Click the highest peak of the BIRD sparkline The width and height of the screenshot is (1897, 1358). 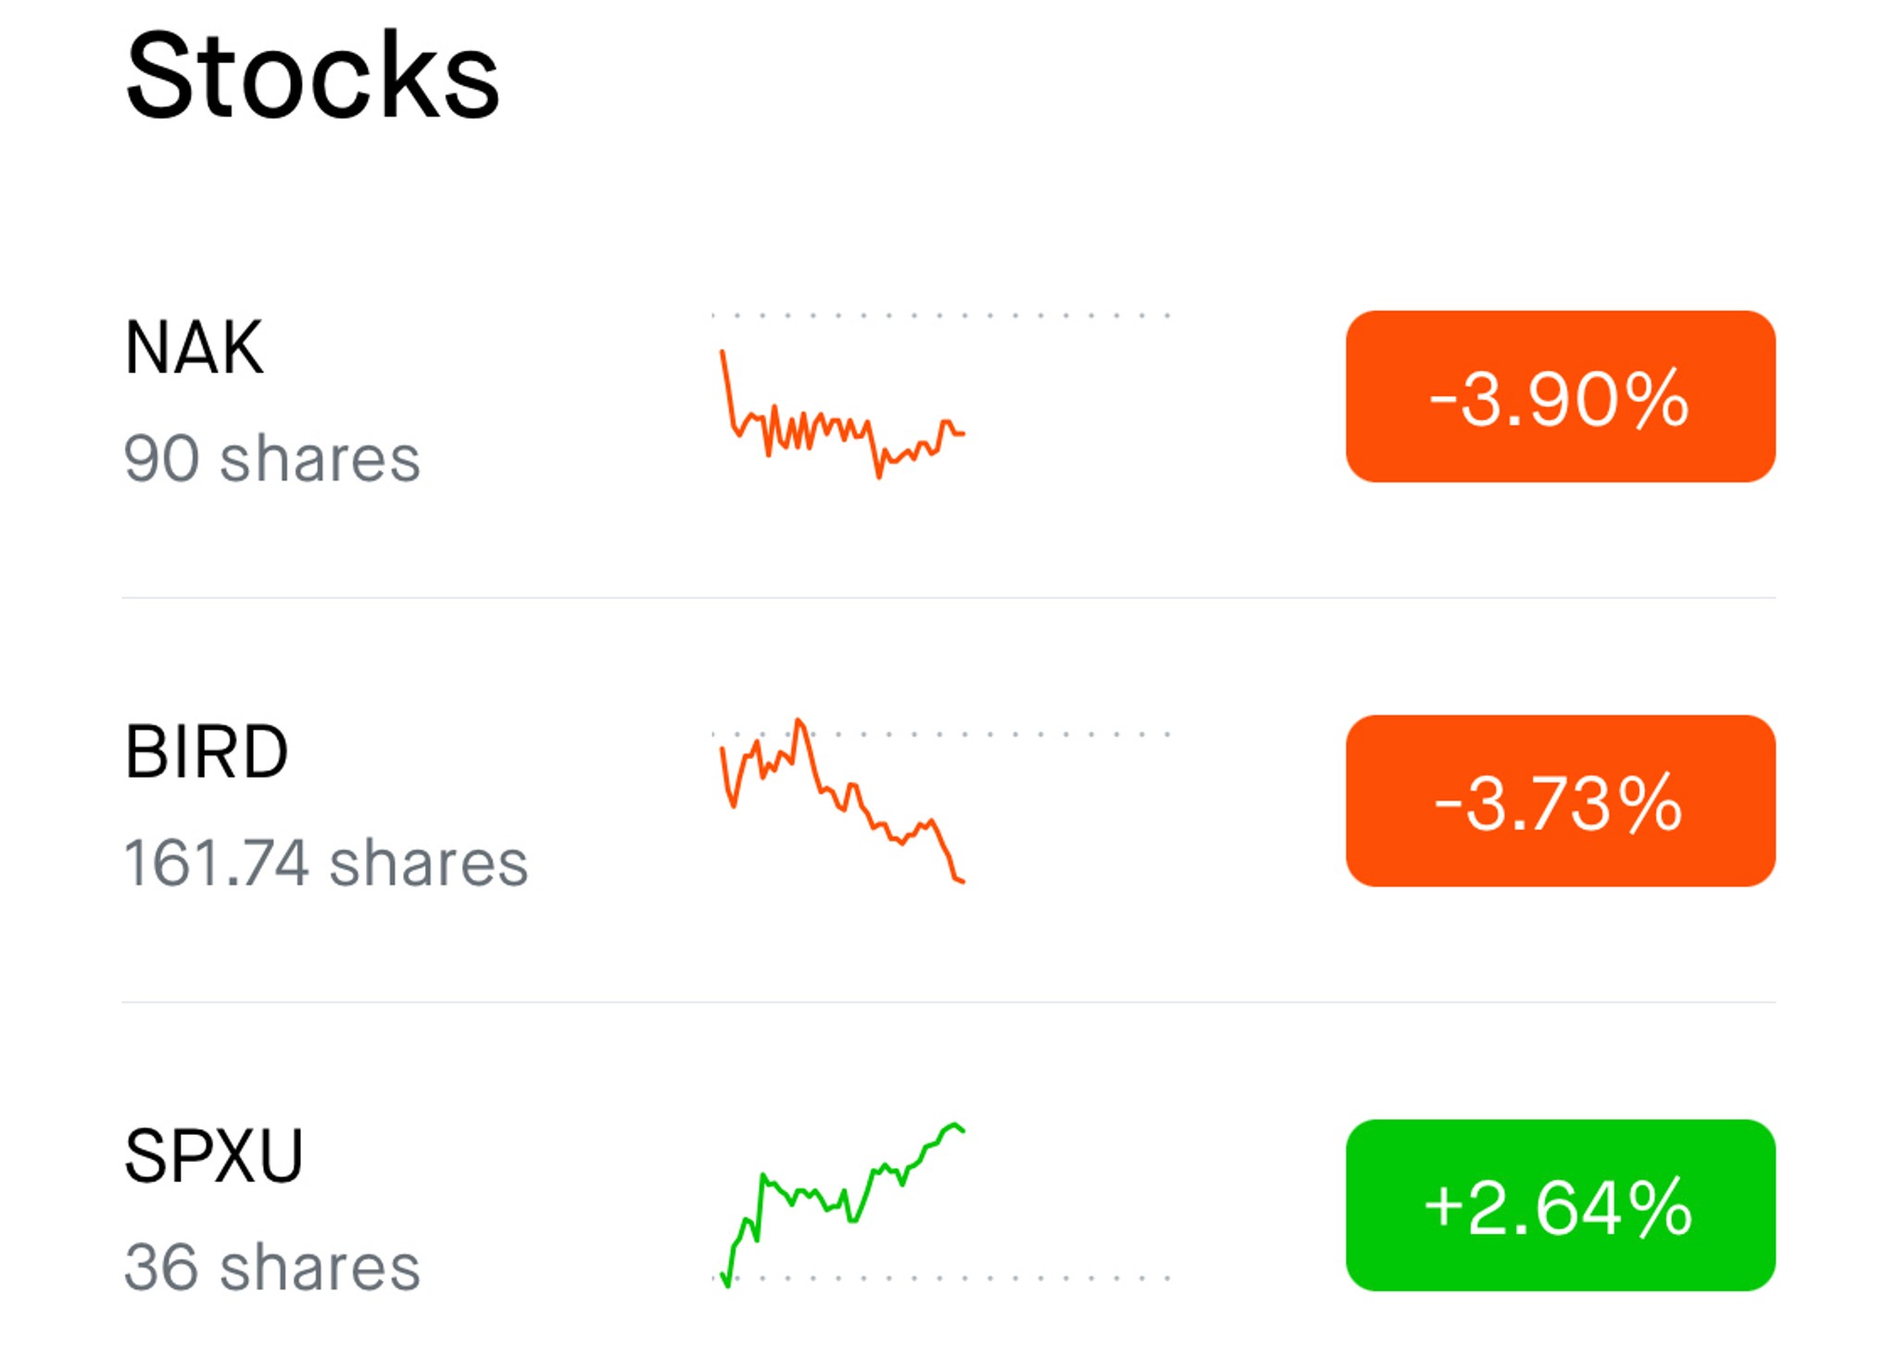coord(798,720)
